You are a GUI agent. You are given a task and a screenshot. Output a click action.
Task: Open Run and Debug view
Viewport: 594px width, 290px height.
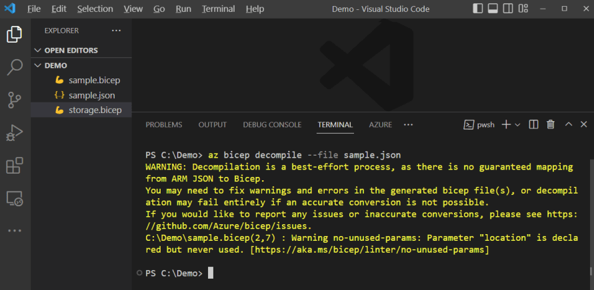15,132
